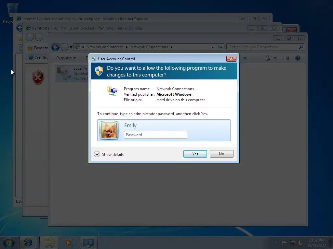The image size is (333, 249).
Task: Open Internet Explorer from taskbar
Action: 28,243
